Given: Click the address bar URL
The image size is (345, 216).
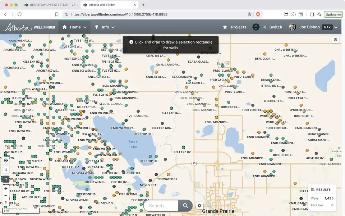Looking at the screenshot, I should (x=119, y=14).
